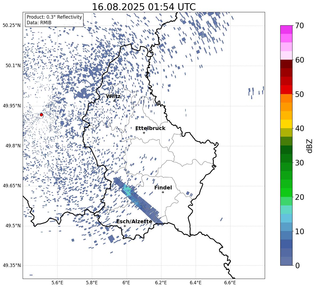Viewport: 316px width, 288px height.
Task: Click the magenta swatch near 70 dBZ
Action: click(x=286, y=30)
